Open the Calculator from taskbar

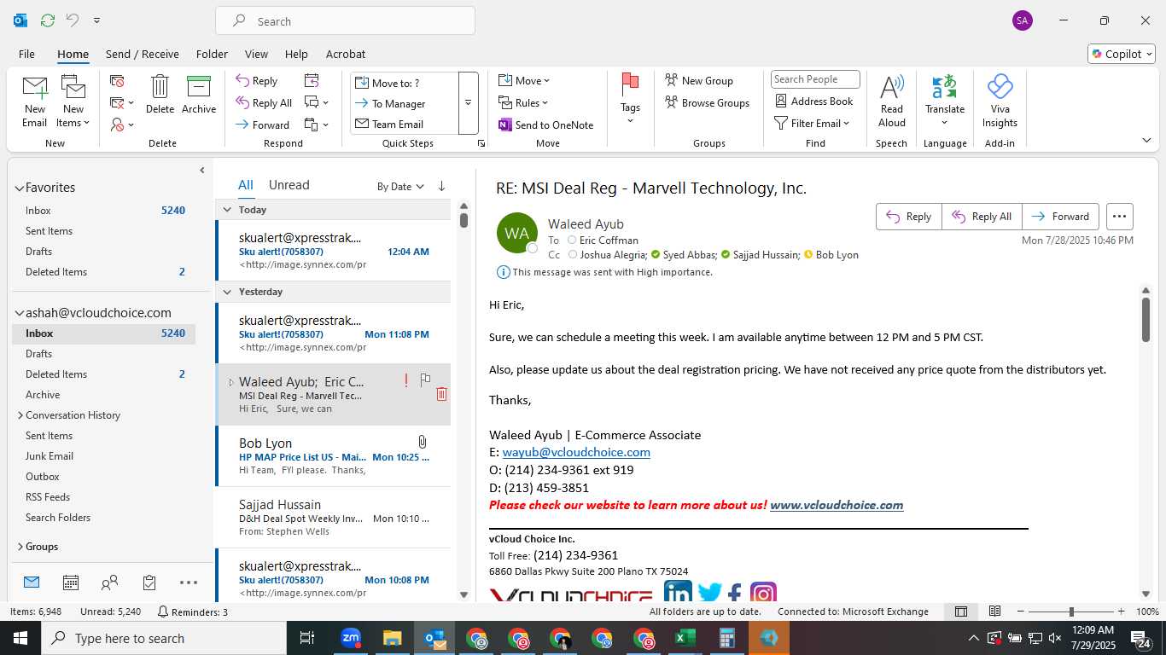[727, 638]
